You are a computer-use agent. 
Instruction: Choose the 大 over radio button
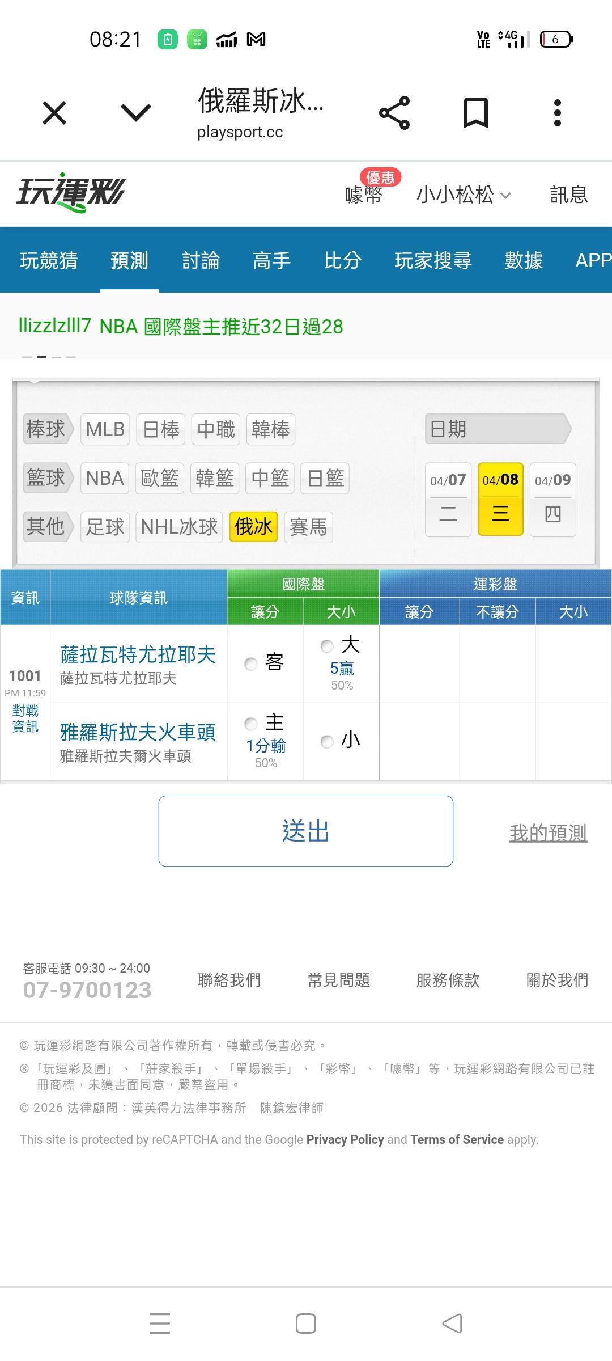(327, 646)
